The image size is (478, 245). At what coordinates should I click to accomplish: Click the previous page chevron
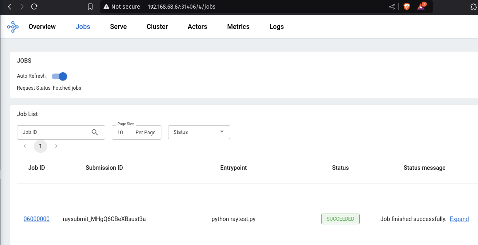pyautogui.click(x=25, y=146)
